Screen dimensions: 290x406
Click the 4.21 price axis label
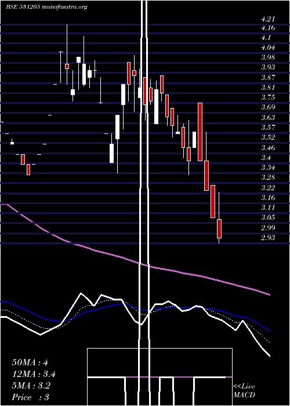(x=268, y=19)
